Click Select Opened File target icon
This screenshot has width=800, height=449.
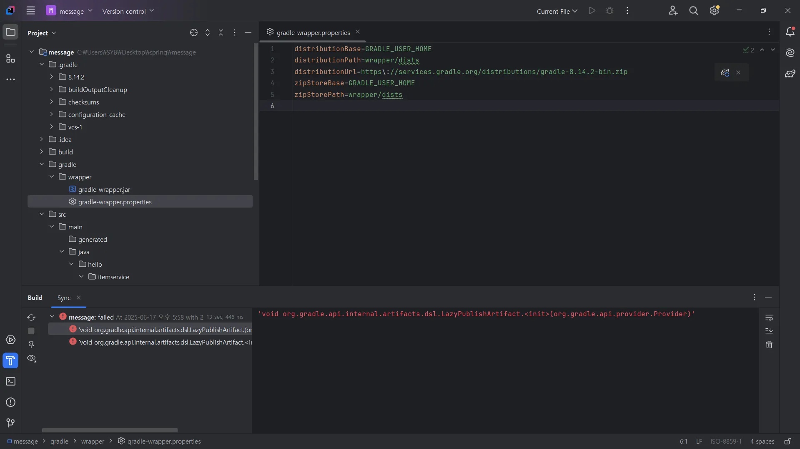click(x=194, y=32)
